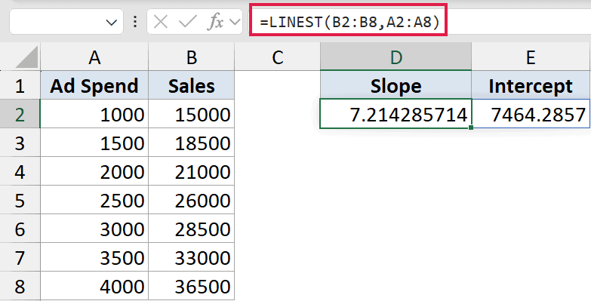Select the cell containing 26000
The image size is (591, 301).
(x=192, y=200)
